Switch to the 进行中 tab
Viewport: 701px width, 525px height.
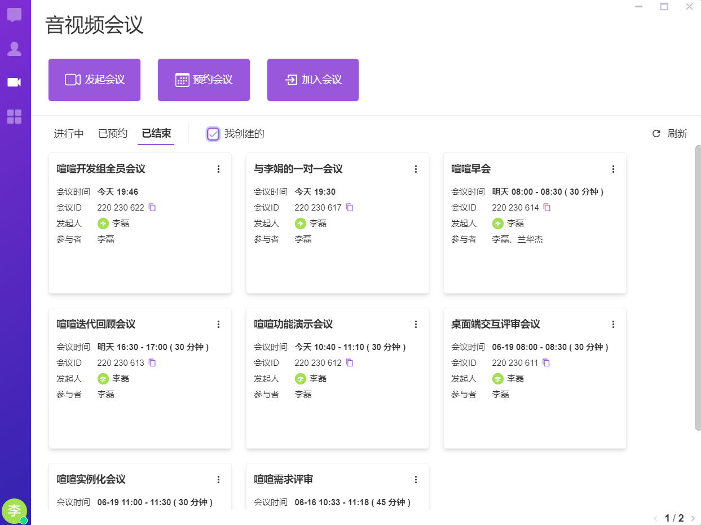point(69,134)
